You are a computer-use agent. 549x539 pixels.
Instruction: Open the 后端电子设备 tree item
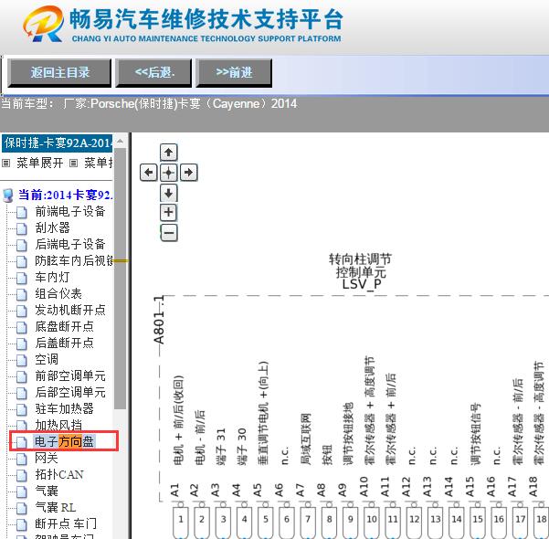coord(70,244)
